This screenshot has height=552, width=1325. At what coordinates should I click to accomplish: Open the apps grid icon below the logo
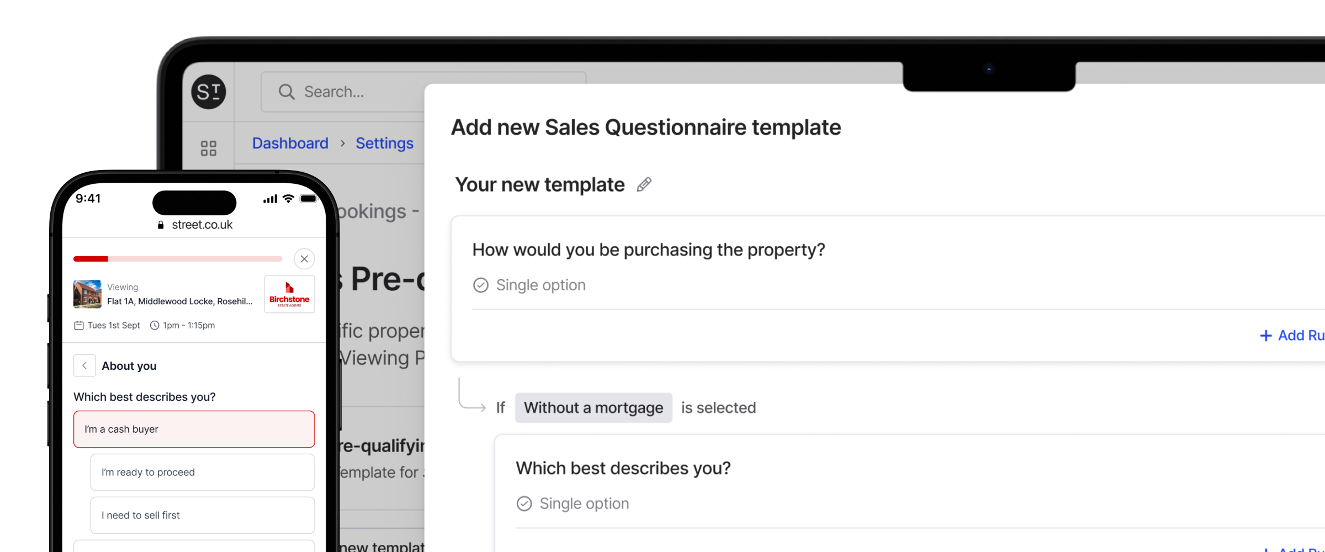coord(208,147)
